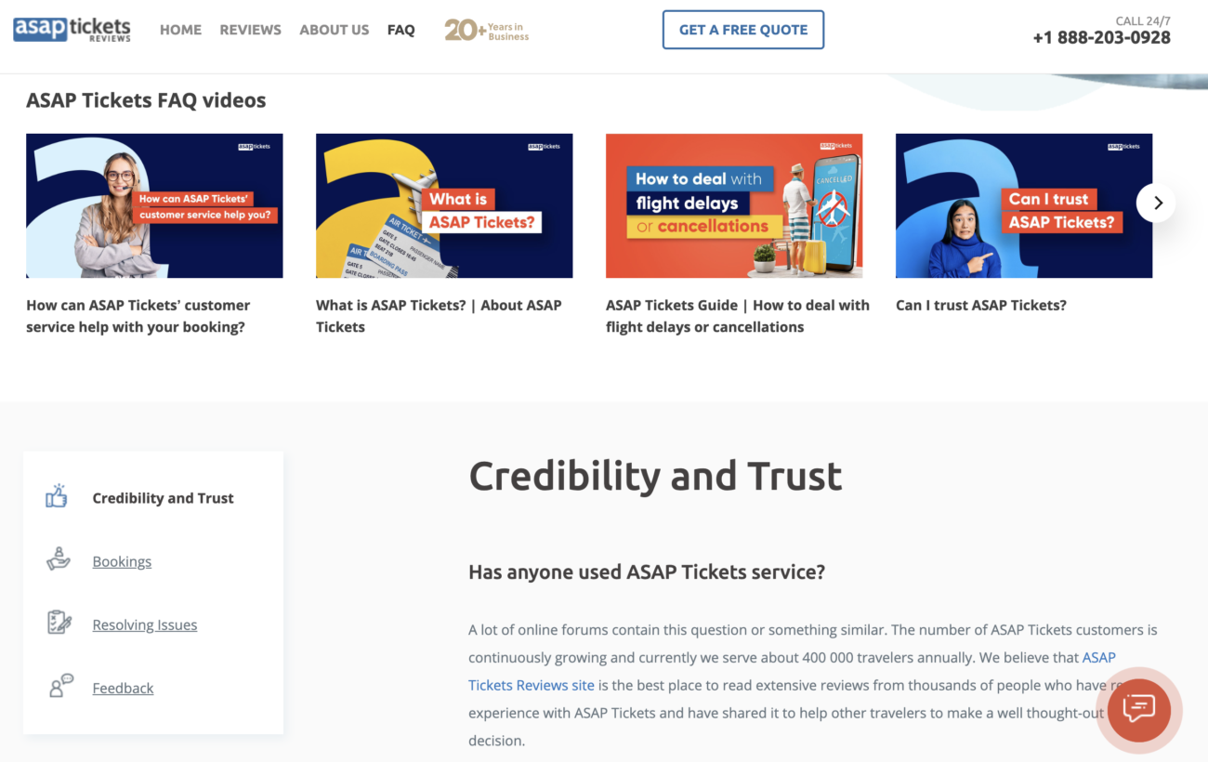
Task: Go to the HOME menu item
Action: (180, 29)
